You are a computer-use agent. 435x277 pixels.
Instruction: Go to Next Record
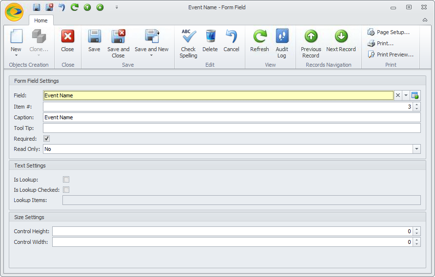[341, 40]
